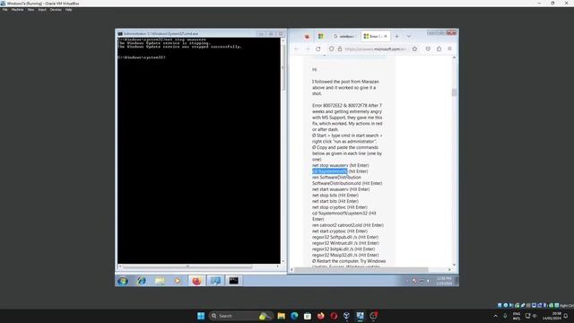Open the VirtualBox Input menu
This screenshot has height=323, width=574.
click(x=42, y=10)
